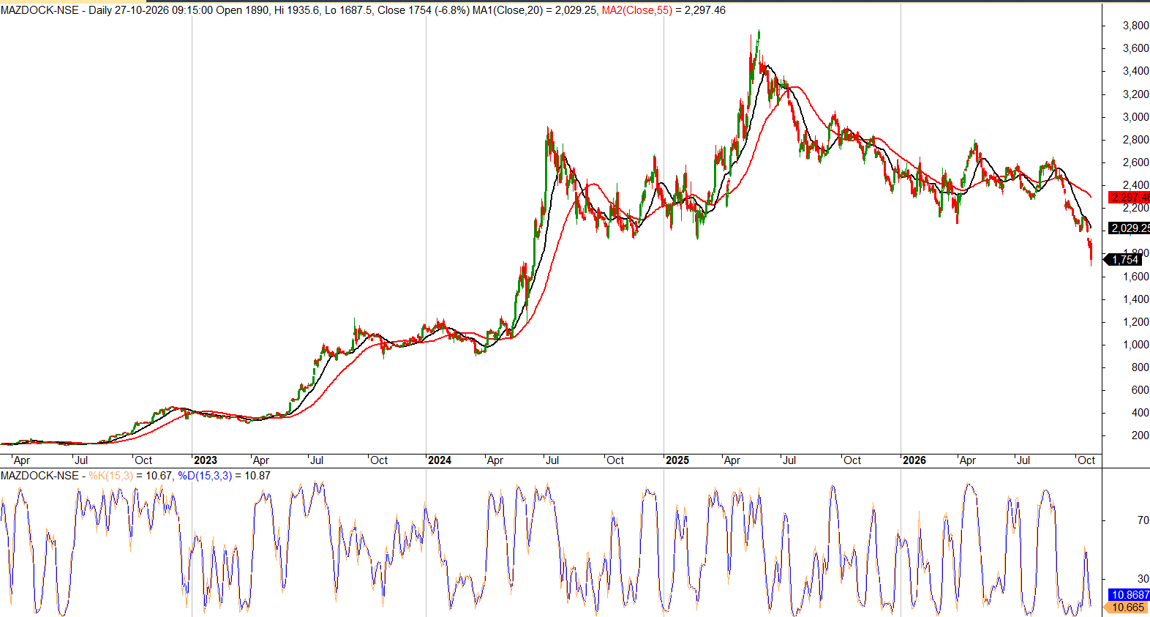Click the 1,600 price axis label
1150x617 pixels.
1135,277
